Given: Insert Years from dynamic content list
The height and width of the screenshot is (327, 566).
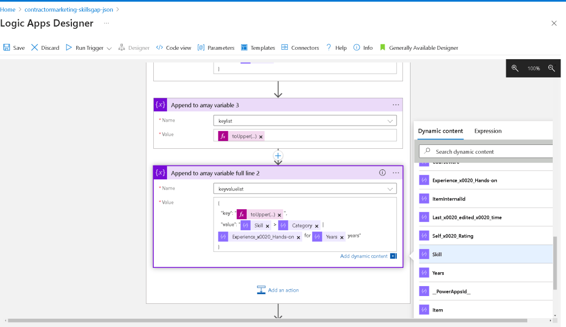Looking at the screenshot, I should [x=486, y=273].
